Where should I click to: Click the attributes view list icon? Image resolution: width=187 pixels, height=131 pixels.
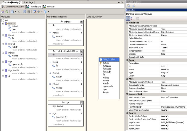click(12, 12)
